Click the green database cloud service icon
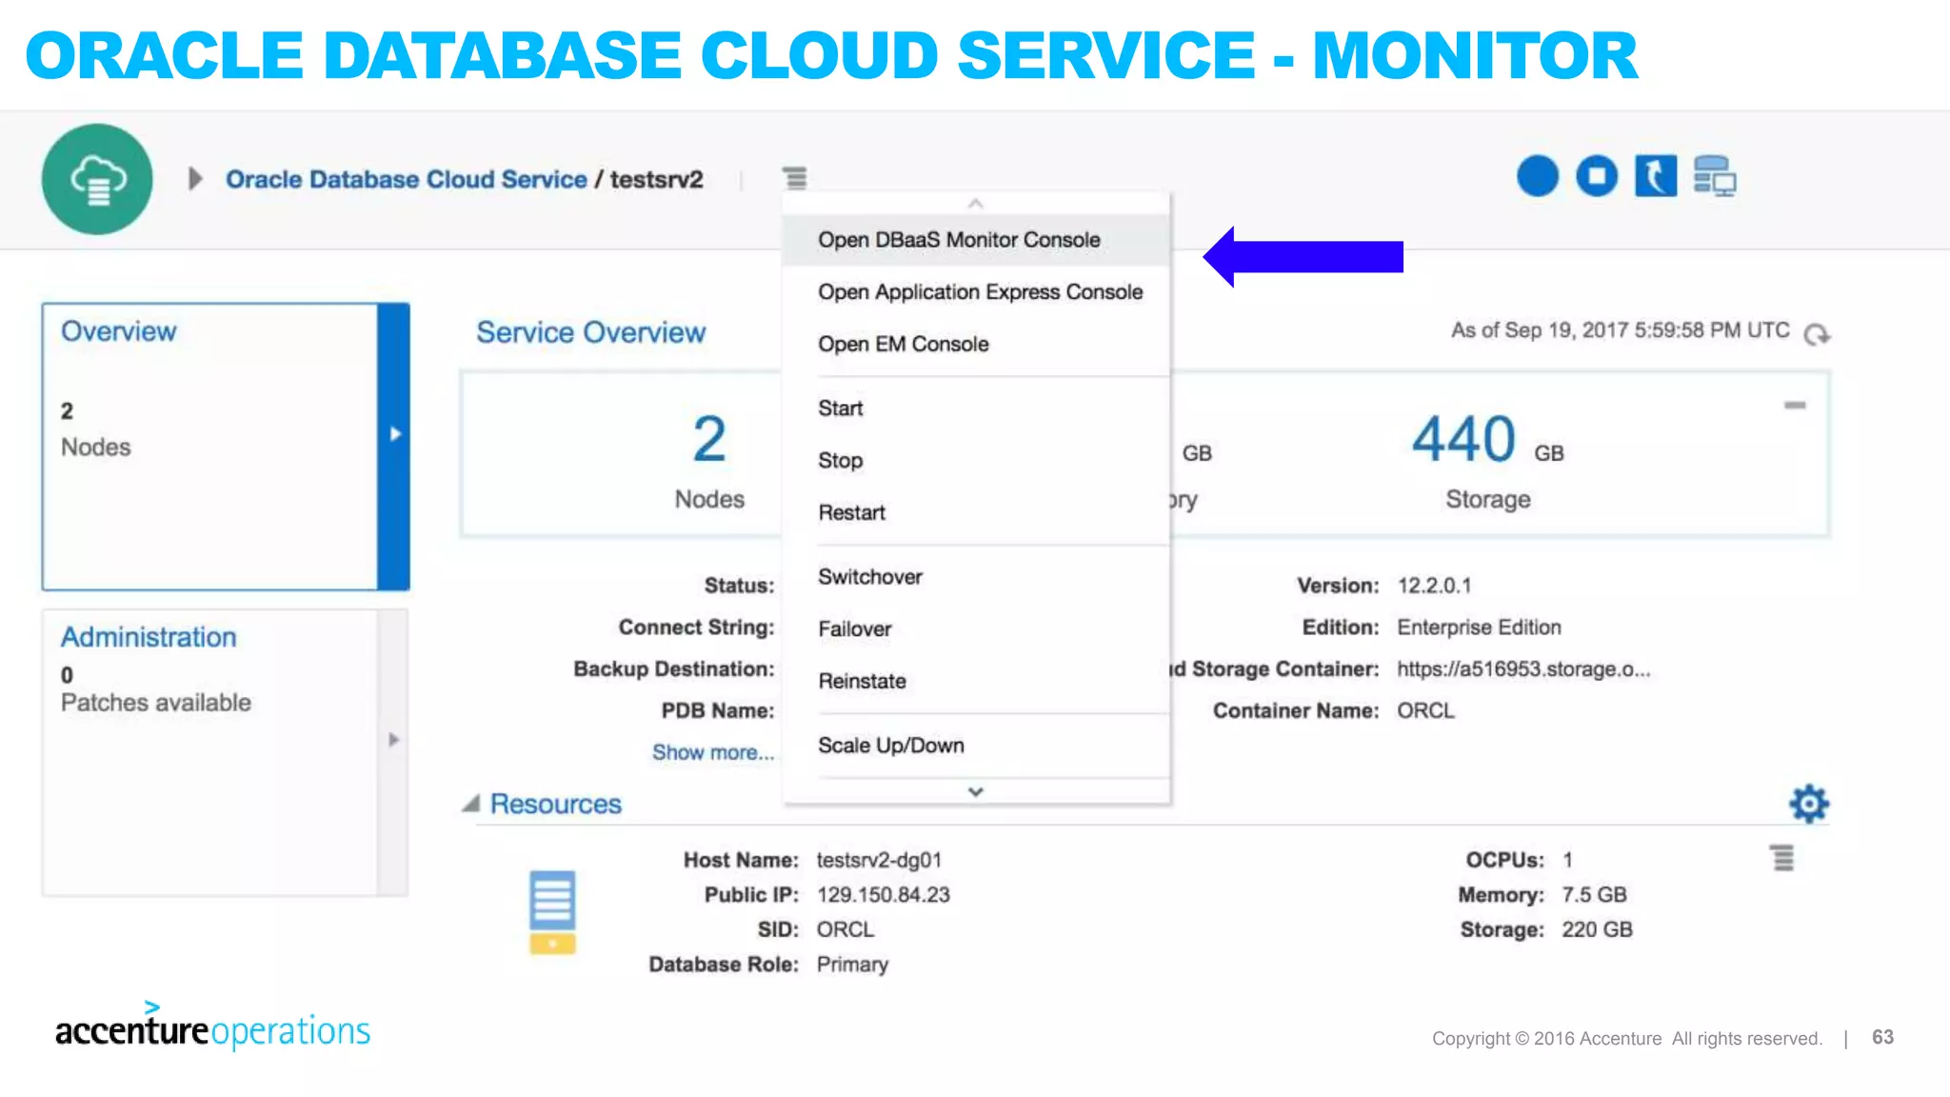This screenshot has height=1097, width=1950. point(97,179)
